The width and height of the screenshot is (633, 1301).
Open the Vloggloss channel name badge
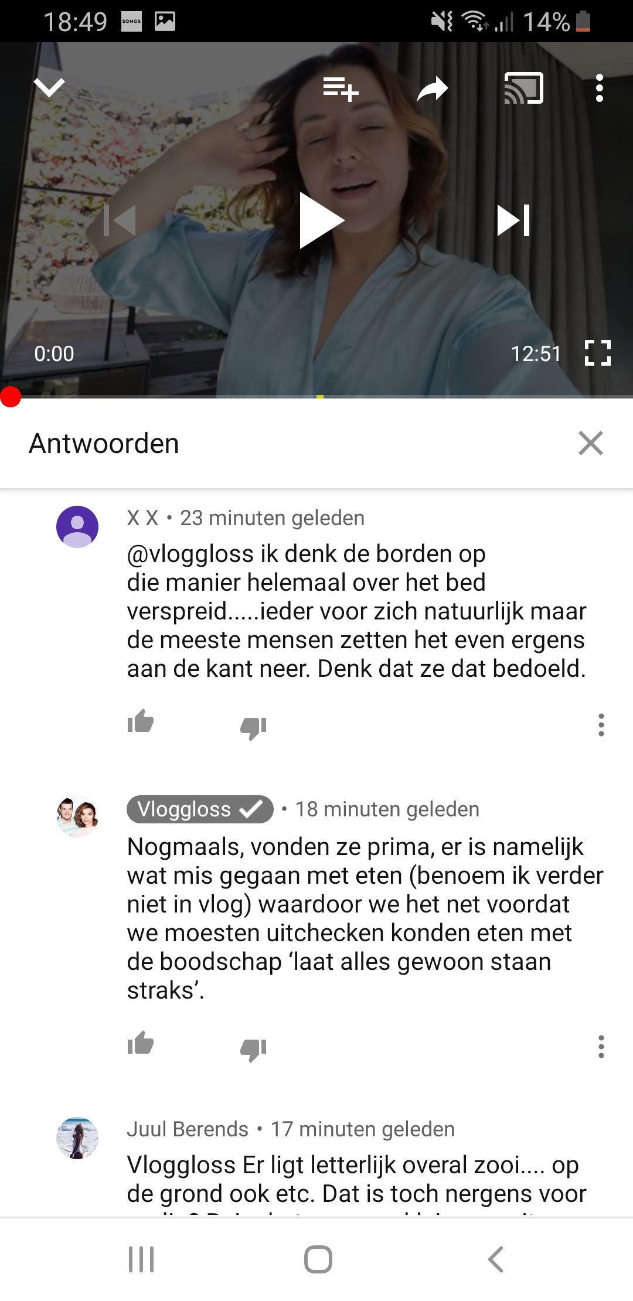[x=200, y=809]
